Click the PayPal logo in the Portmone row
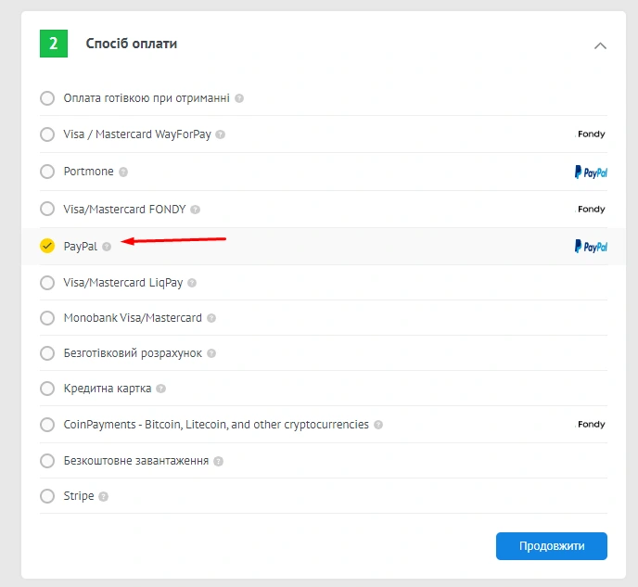Screen dimensions: 638x587 click(591, 172)
